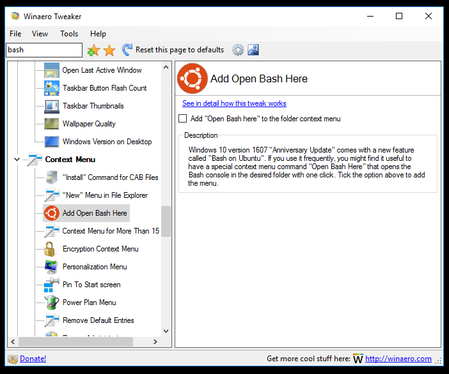Click the tree horizontal scrollbar right arrow
Viewport: 449px width, 374px height.
(155, 341)
